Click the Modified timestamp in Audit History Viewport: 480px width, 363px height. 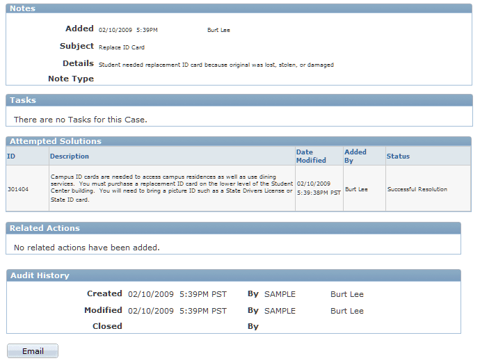click(177, 311)
